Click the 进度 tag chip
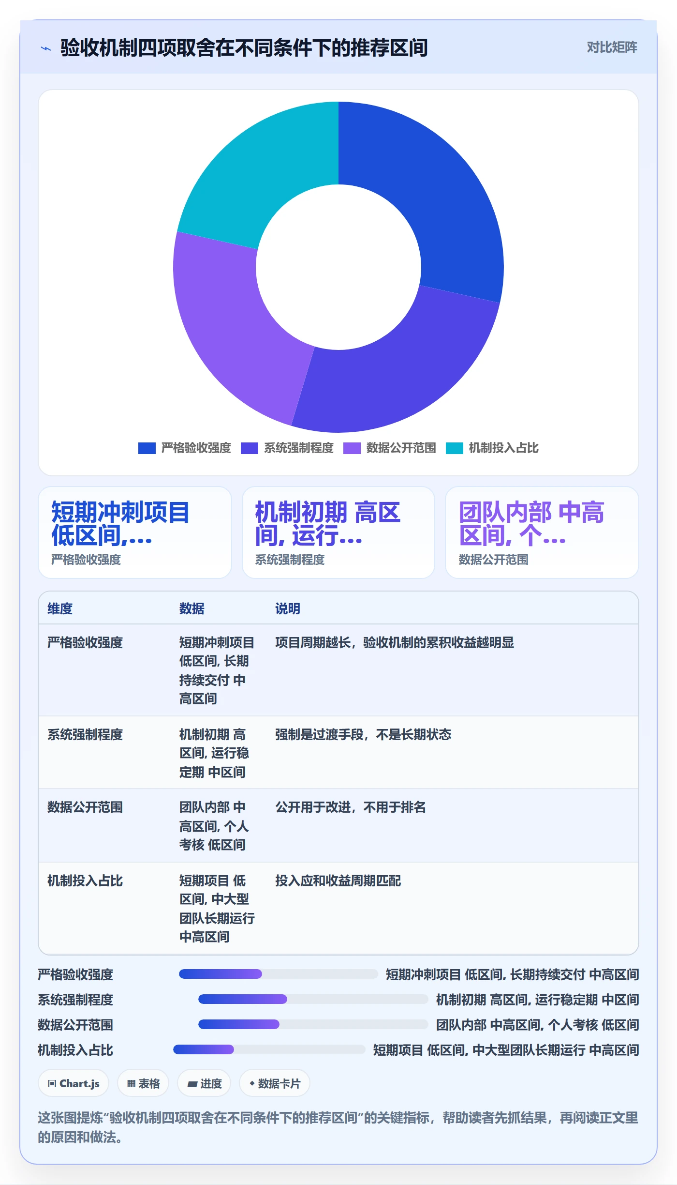Viewport: 677px width, 1185px height. 204,1083
